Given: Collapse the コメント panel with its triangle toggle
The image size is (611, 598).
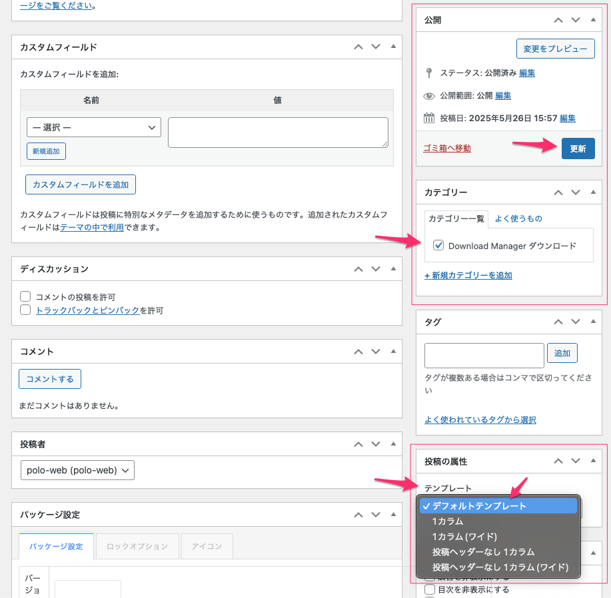Looking at the screenshot, I should coord(393,351).
